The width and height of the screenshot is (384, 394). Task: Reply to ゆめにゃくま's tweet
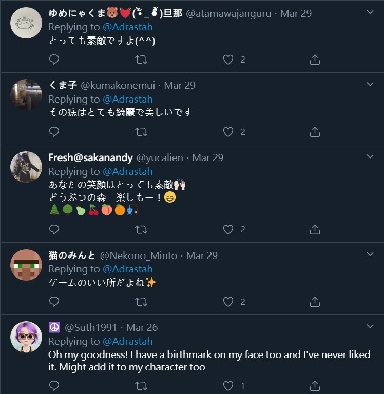[x=54, y=60]
